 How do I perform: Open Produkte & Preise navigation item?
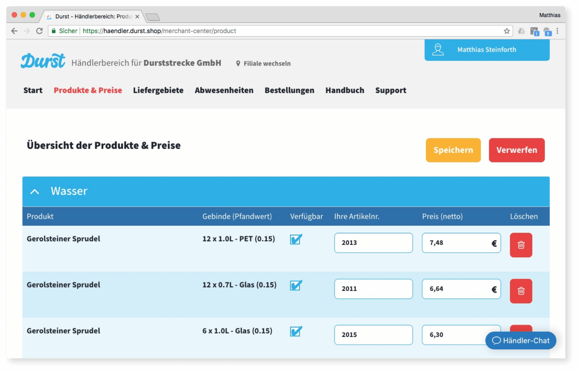(88, 90)
